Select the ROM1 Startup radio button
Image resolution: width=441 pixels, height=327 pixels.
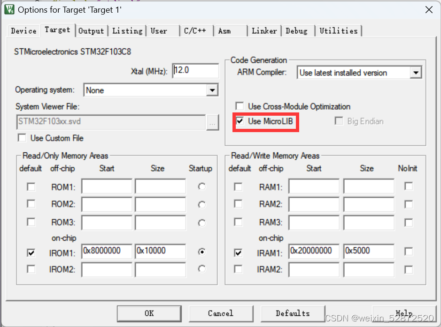point(201,186)
